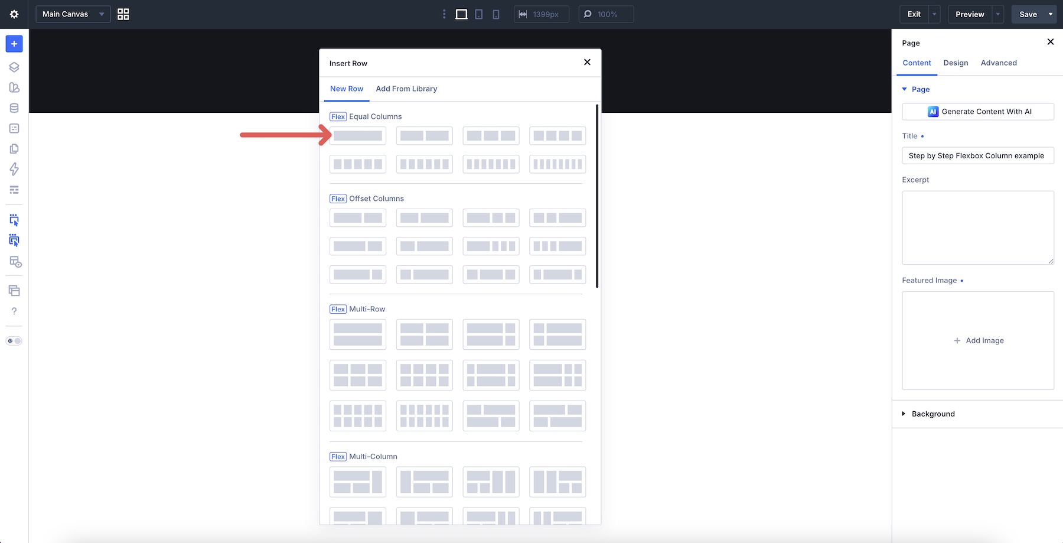Choose Multi-Row layout with two stacked full-width rows

click(x=358, y=334)
